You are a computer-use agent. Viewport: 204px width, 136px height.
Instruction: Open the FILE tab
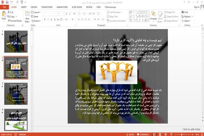(x=4, y=7)
